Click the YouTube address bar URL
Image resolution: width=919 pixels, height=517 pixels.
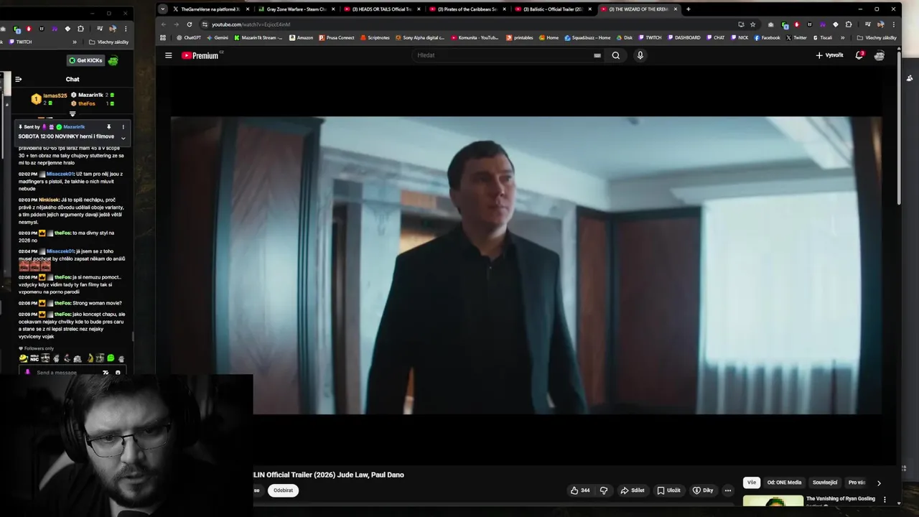click(251, 24)
